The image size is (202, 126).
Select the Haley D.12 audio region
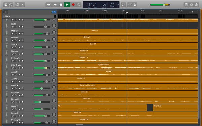(x=175, y=108)
